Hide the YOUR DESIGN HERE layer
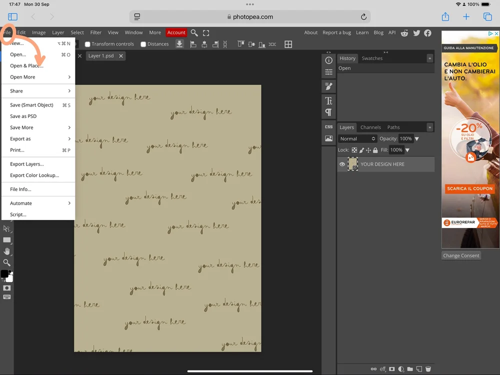Screen dimensions: 500x375 tap(342, 164)
